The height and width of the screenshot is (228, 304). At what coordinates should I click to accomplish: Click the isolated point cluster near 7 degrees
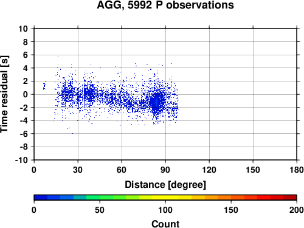click(44, 86)
